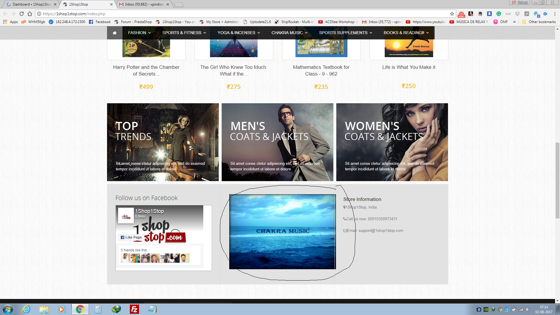
Task: Open Harry Potter Chamber of Secrets link
Action: pyautogui.click(x=146, y=70)
